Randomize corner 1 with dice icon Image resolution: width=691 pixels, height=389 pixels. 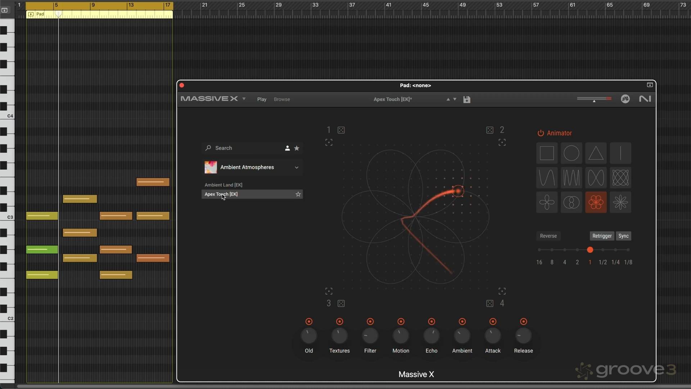click(341, 130)
